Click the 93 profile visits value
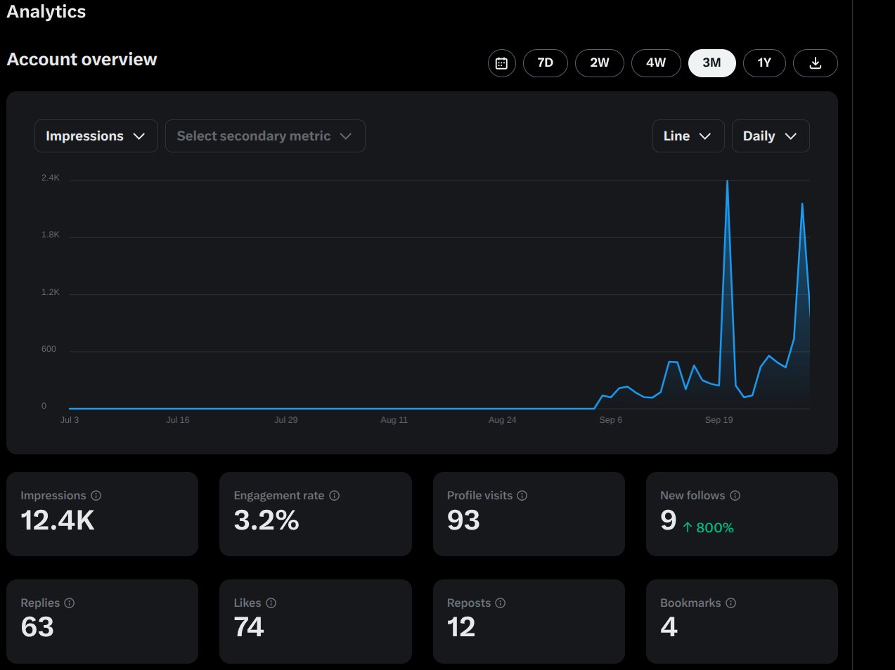895x670 pixels. 463,521
